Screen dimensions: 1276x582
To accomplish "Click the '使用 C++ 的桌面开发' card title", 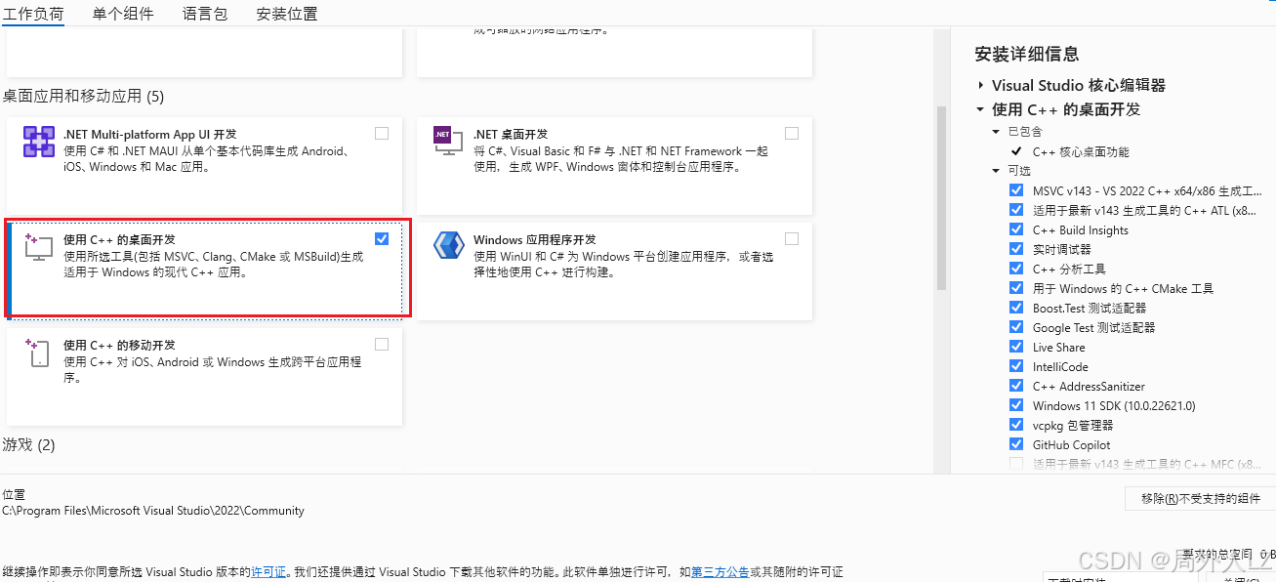I will point(119,239).
